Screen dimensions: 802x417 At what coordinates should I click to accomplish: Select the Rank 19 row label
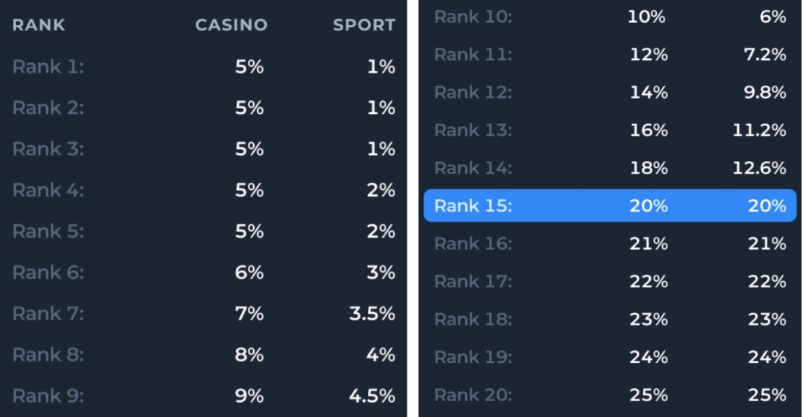click(x=473, y=357)
